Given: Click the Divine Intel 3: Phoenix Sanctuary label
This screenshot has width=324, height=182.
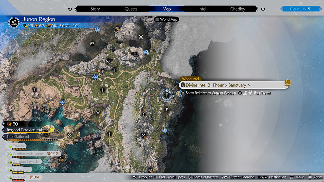Looking at the screenshot, I should 216,85.
